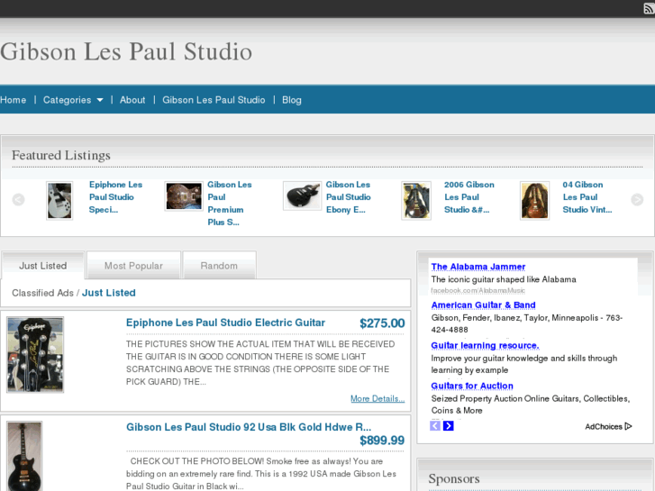Open The Alabama Jammer ad
This screenshot has width=655, height=491.
478,267
